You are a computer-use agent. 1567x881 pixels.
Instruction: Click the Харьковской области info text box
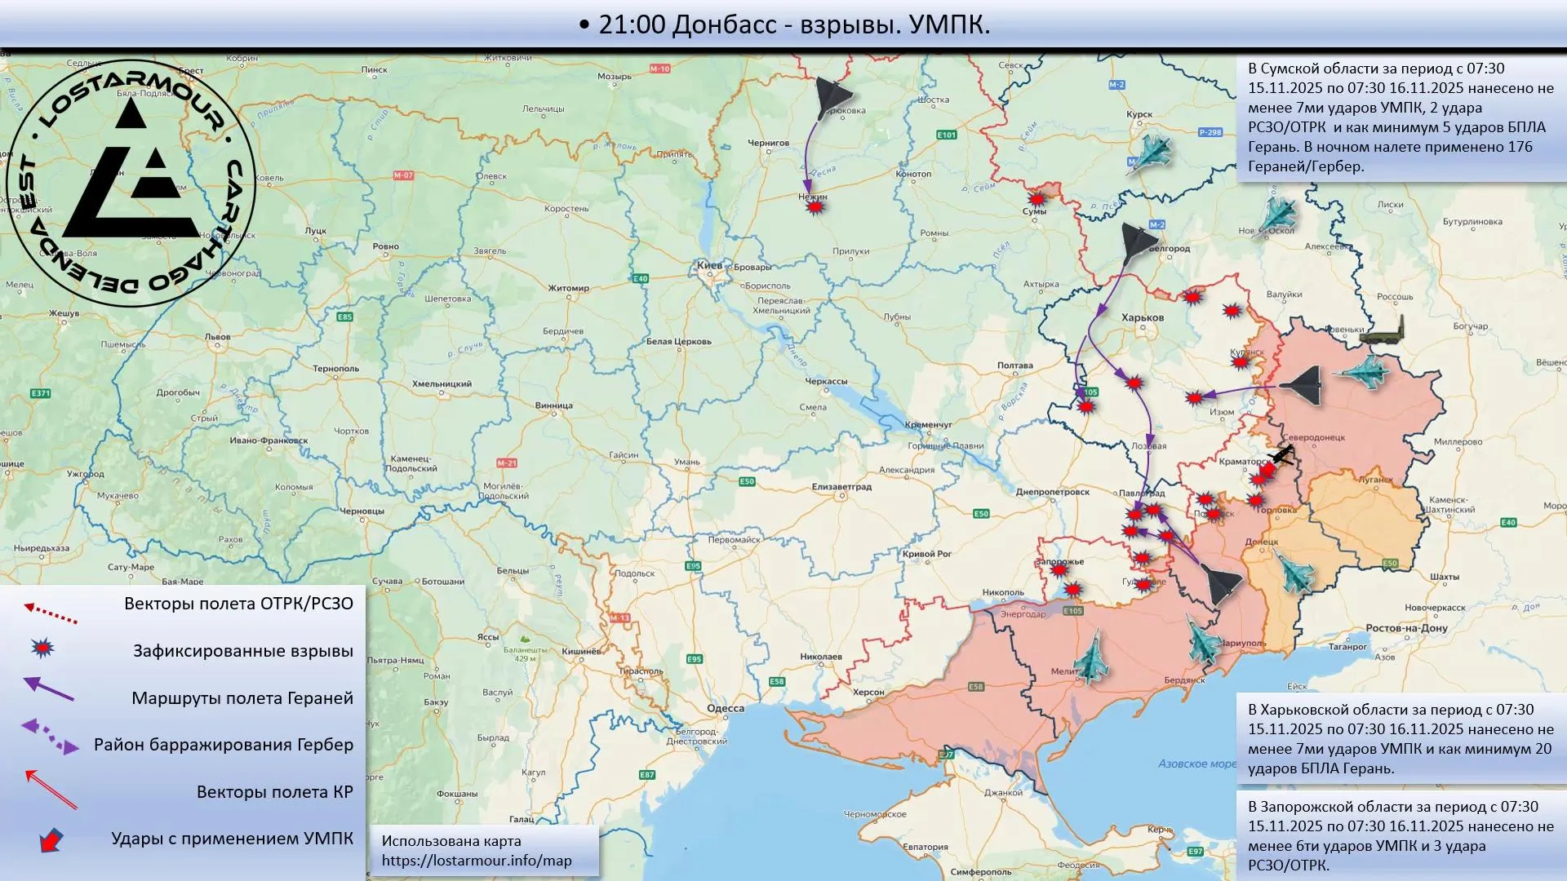click(1400, 738)
